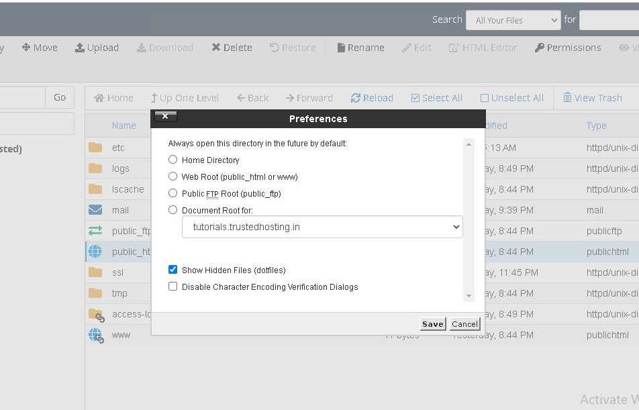Select the Document Root for radio option
The height and width of the screenshot is (410, 639).
[173, 209]
